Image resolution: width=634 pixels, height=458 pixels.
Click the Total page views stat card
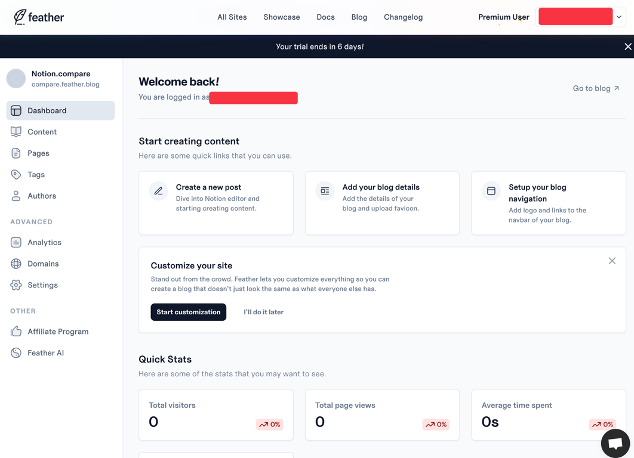coord(382,415)
